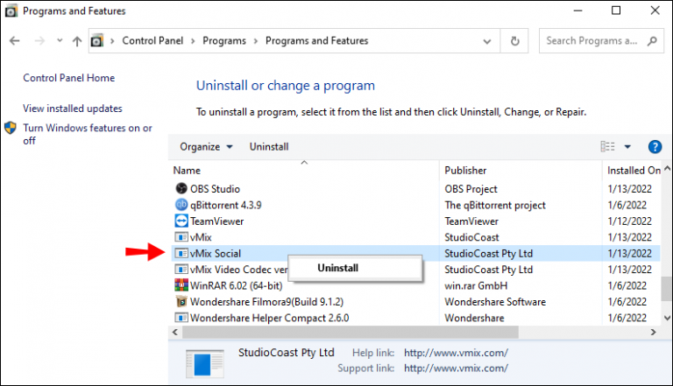This screenshot has width=673, height=386.
Task: Open help with the question mark icon
Action: (654, 147)
